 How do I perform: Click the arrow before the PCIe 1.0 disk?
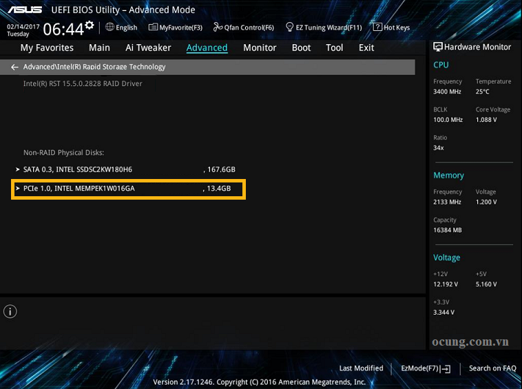[x=18, y=189]
